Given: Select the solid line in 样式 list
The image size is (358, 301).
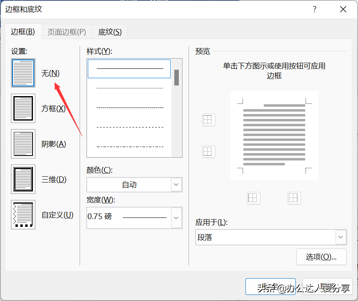Looking at the screenshot, I should click(x=130, y=68).
